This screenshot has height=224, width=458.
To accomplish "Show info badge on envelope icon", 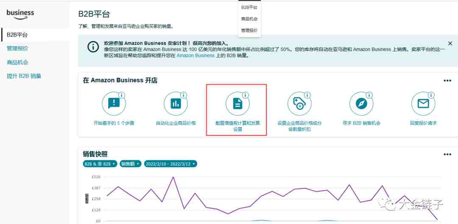I will (x=431, y=95).
